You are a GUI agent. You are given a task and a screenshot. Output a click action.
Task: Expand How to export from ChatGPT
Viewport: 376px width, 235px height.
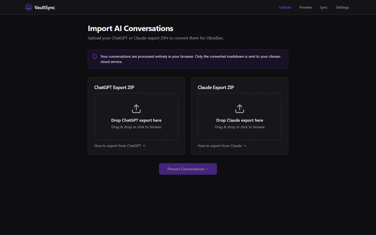120,146
